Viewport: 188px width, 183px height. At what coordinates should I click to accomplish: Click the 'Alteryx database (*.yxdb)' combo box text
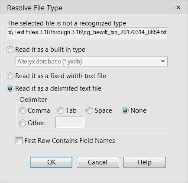pyautogui.click(x=49, y=62)
